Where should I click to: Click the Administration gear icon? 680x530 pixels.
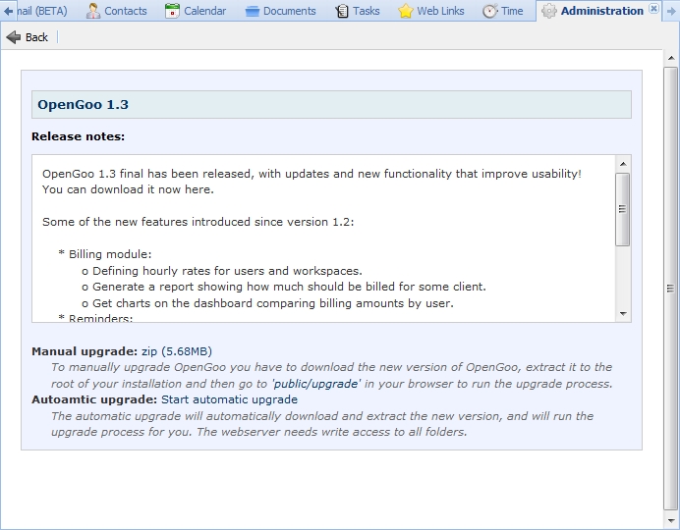point(549,11)
